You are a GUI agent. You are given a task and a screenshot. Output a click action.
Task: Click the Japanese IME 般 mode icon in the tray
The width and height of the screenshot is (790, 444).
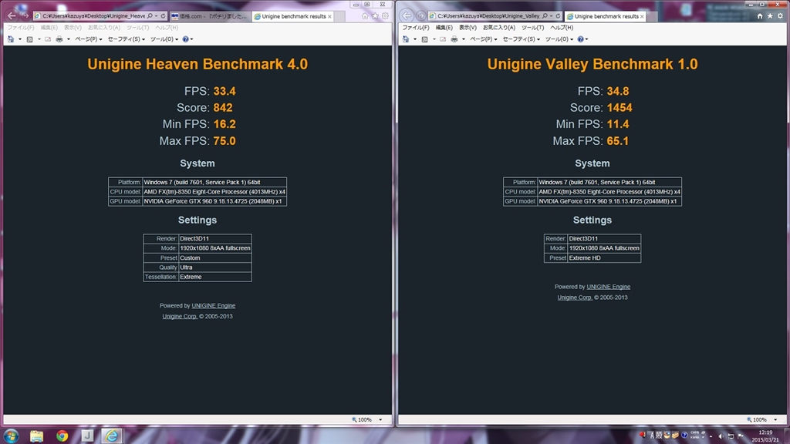pos(659,436)
